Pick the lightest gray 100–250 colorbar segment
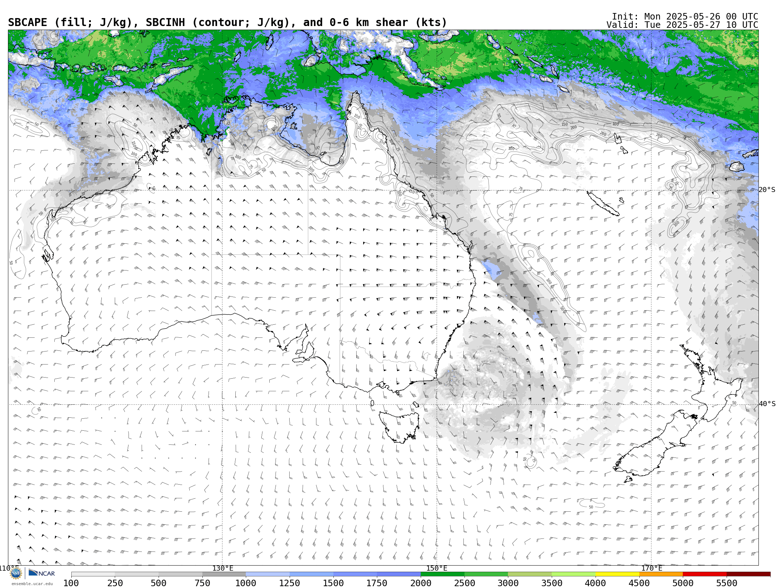This screenshot has width=782, height=588. (93, 574)
